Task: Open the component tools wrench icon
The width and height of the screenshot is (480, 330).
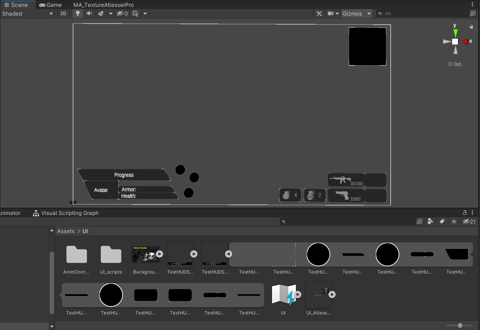Action: pyautogui.click(x=319, y=13)
